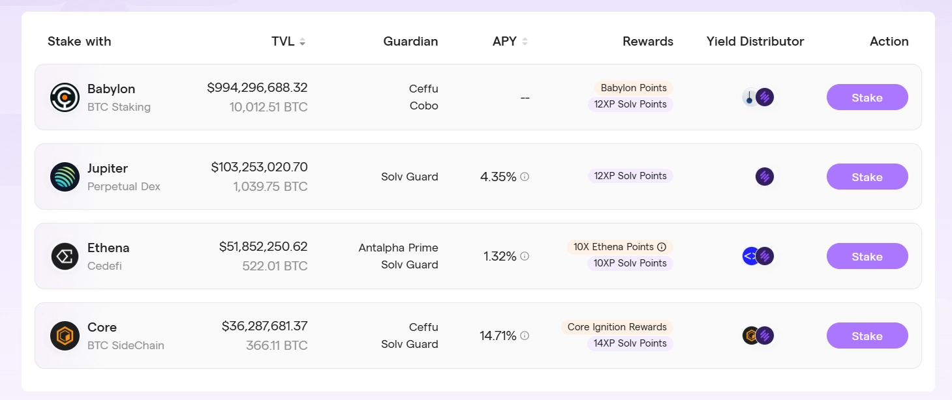Viewport: 952px width, 400px height.
Task: Stake with Ethena button
Action: tap(867, 257)
